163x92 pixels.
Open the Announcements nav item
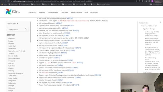click(76, 13)
